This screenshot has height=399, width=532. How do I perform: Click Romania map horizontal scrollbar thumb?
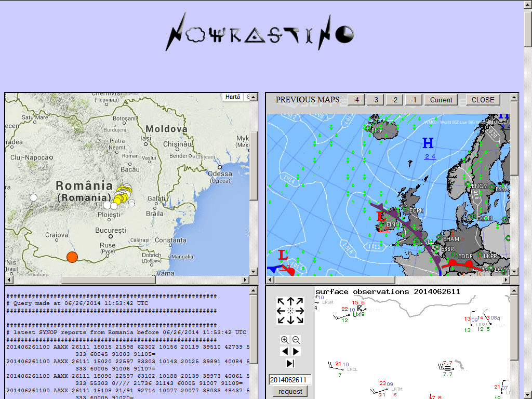[108, 280]
